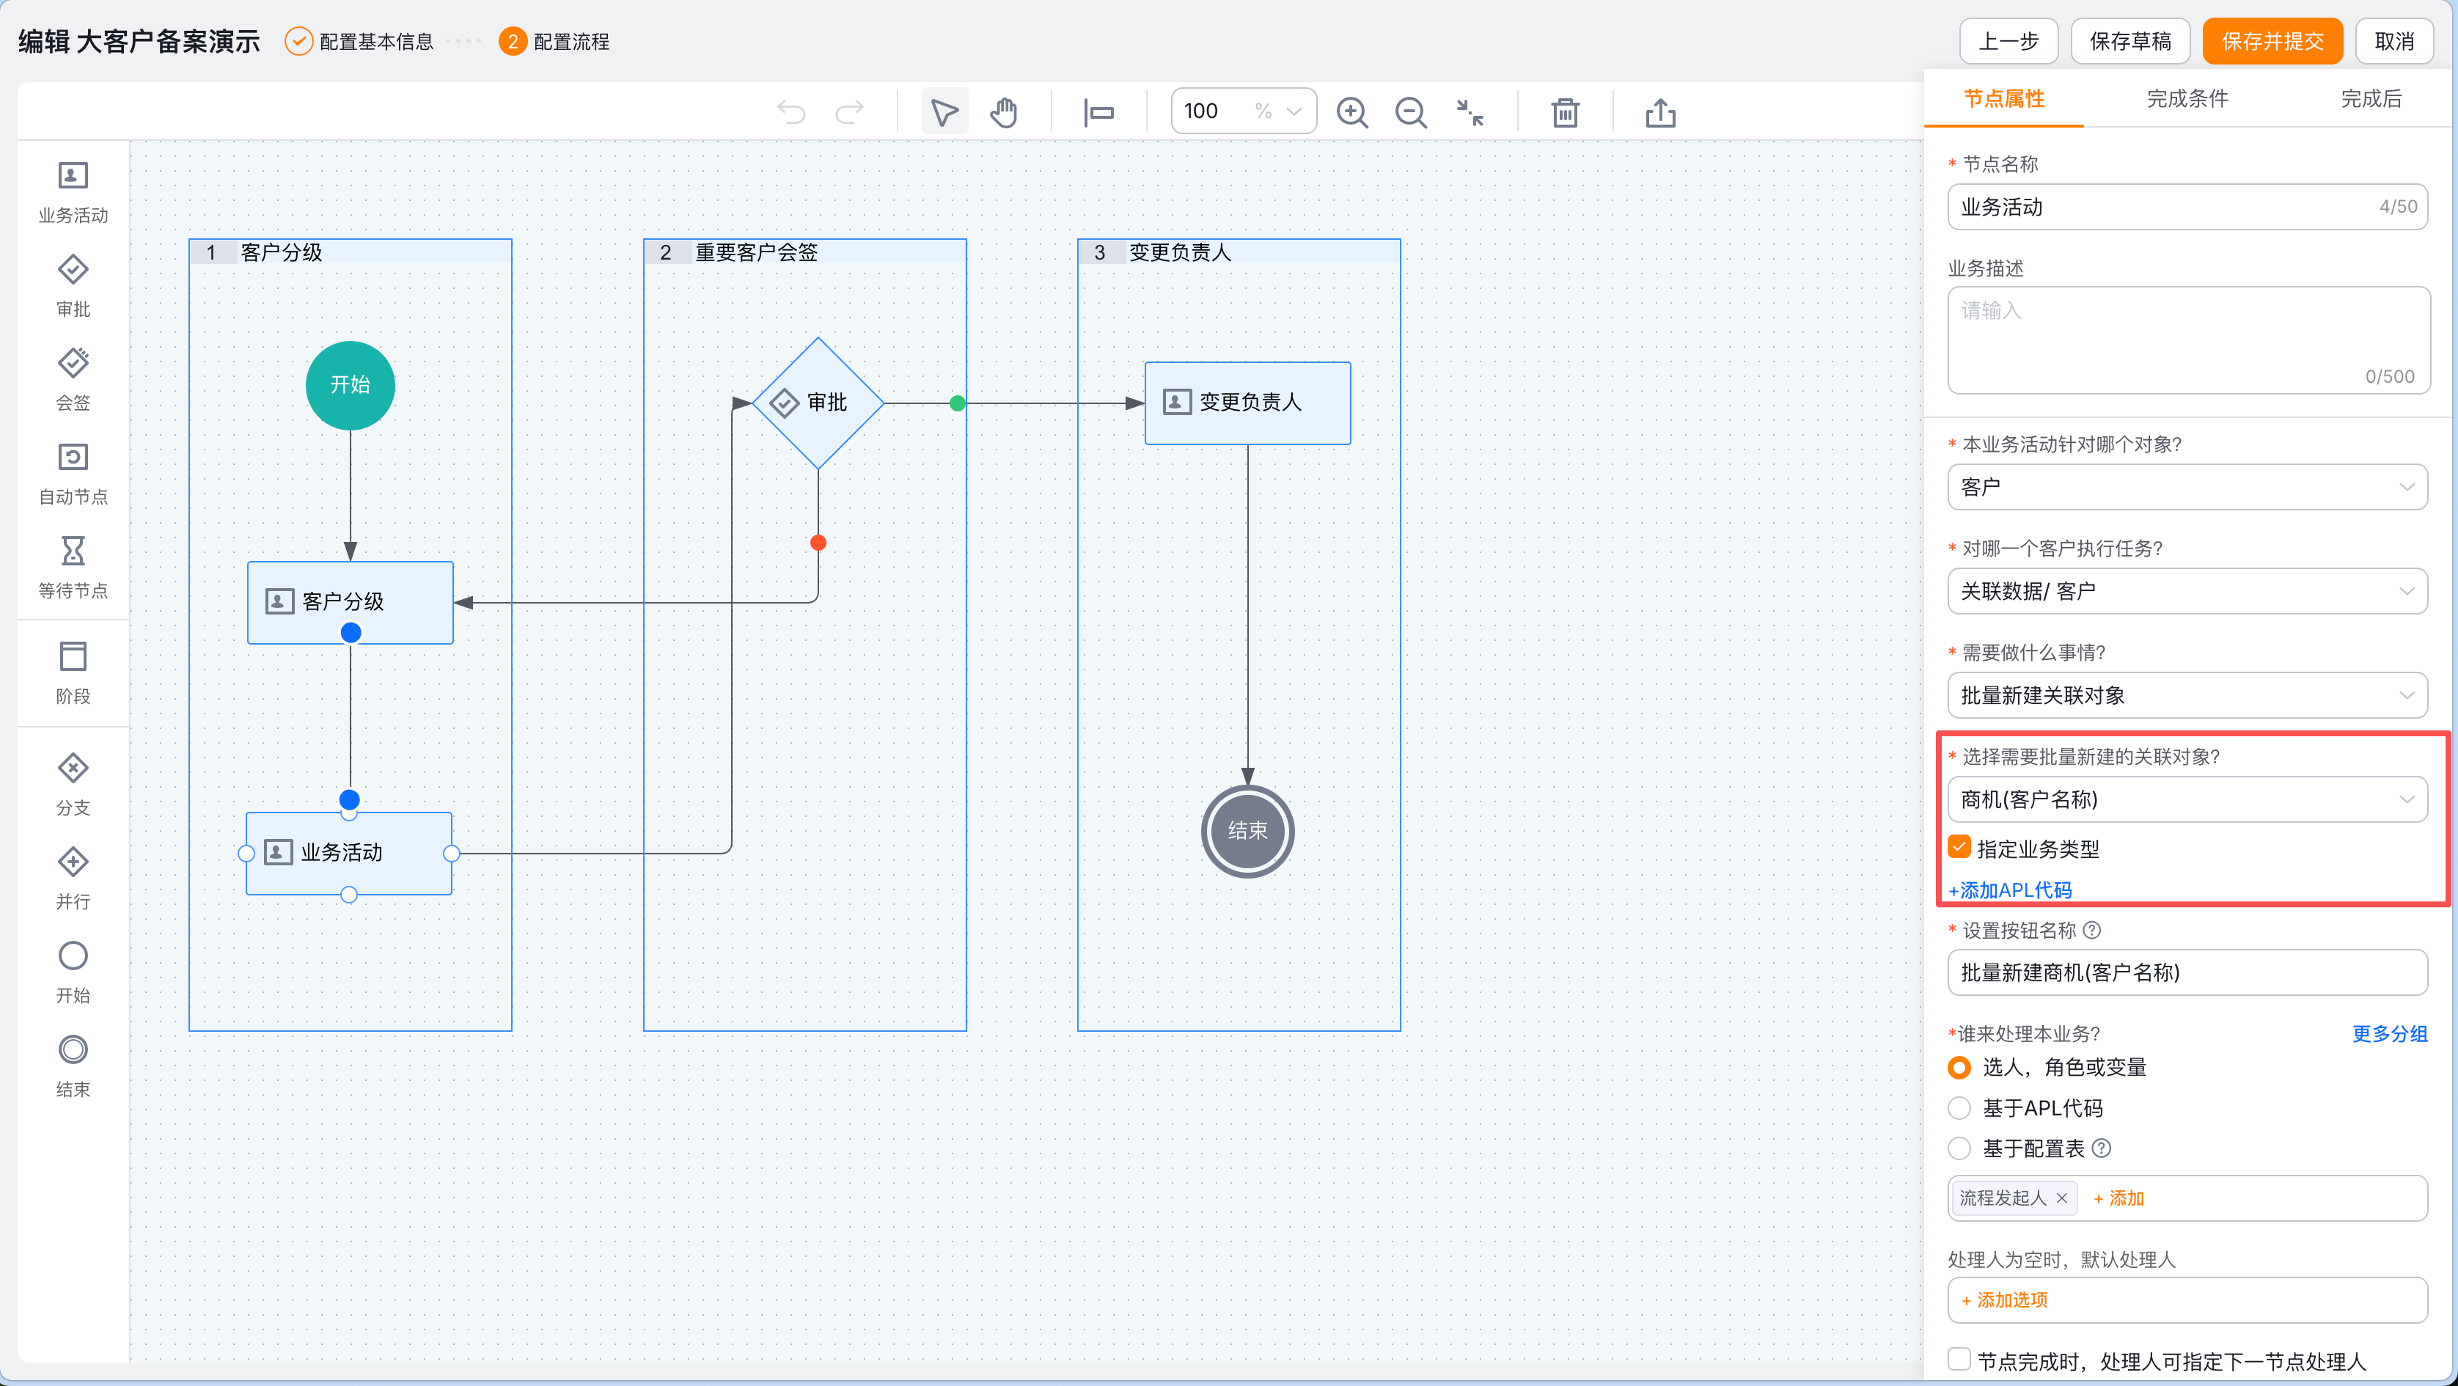Image resolution: width=2458 pixels, height=1386 pixels.
Task: Select the 等待节点 hourglass icon
Action: click(x=73, y=551)
